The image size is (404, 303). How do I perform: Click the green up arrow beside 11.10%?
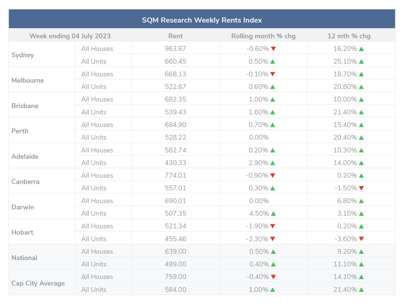point(361,264)
